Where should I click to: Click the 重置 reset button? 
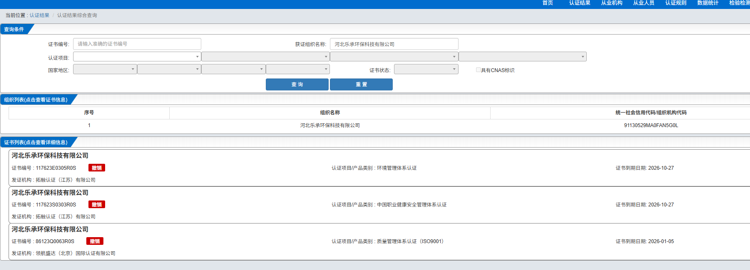[361, 84]
